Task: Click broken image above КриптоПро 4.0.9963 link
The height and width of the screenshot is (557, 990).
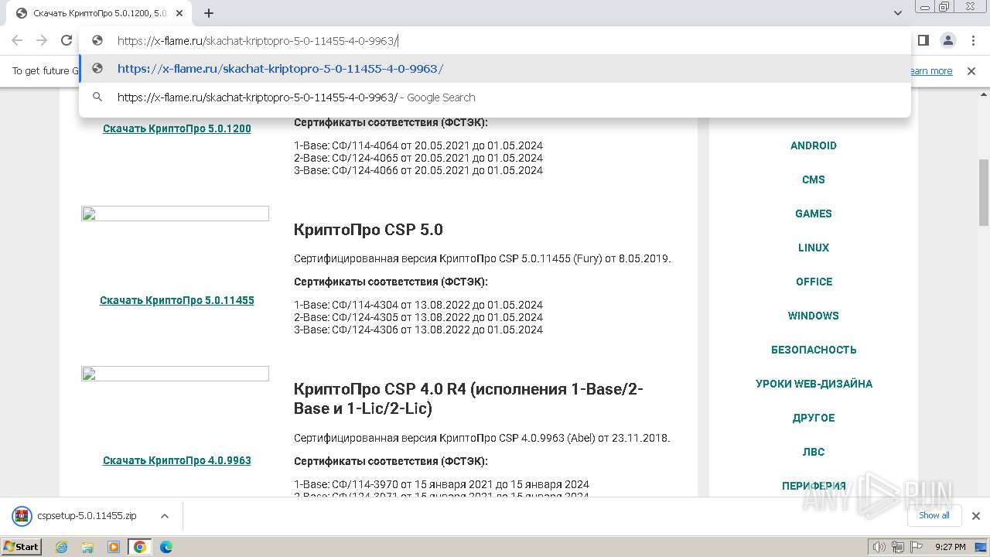Action: pyautogui.click(x=175, y=374)
